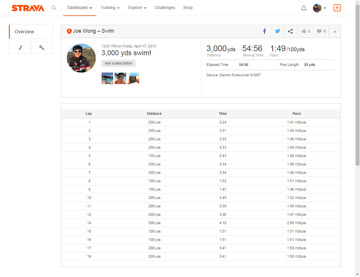Click the Pool Length 25 yds value

pyautogui.click(x=309, y=65)
